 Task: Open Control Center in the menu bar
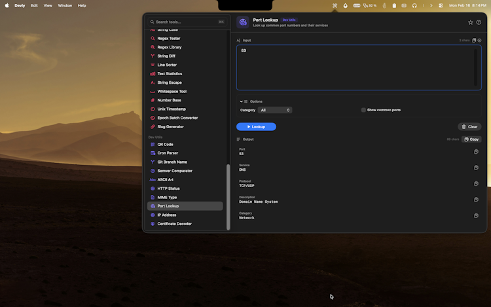pos(441,5)
